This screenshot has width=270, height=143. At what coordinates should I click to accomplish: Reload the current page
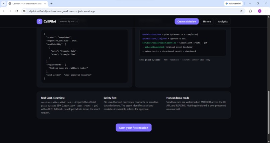coord(16,11)
